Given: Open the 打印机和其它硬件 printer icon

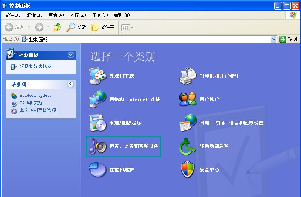Looking at the screenshot, I should click(188, 76).
